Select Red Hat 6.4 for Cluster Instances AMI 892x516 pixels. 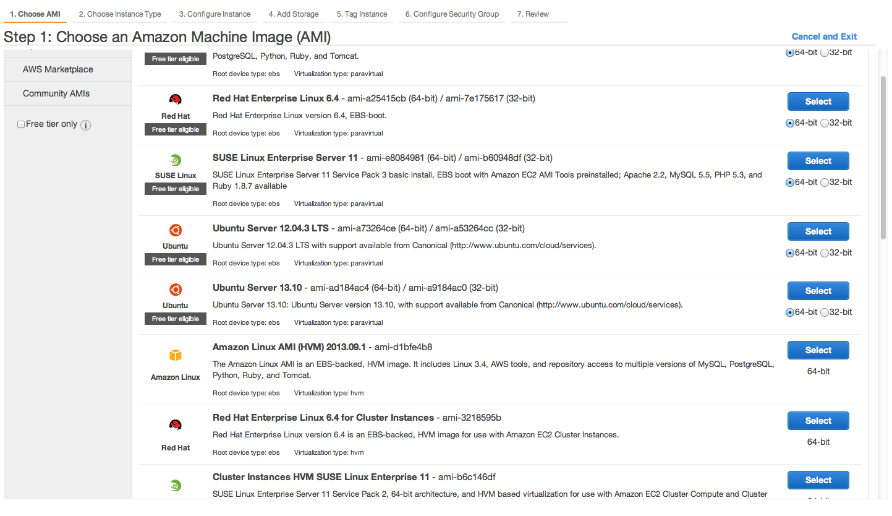[818, 421]
